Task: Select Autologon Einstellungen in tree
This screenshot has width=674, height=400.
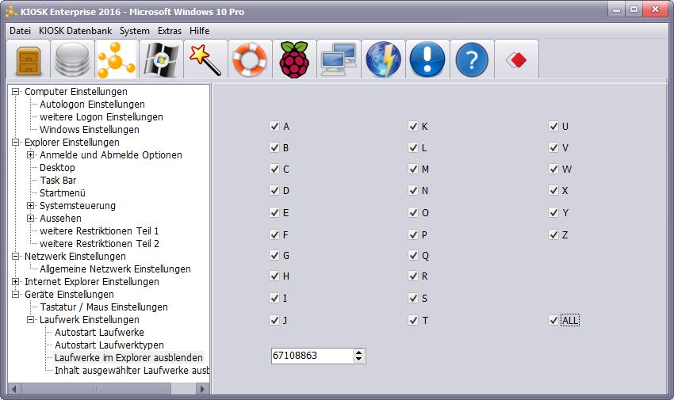Action: (92, 105)
